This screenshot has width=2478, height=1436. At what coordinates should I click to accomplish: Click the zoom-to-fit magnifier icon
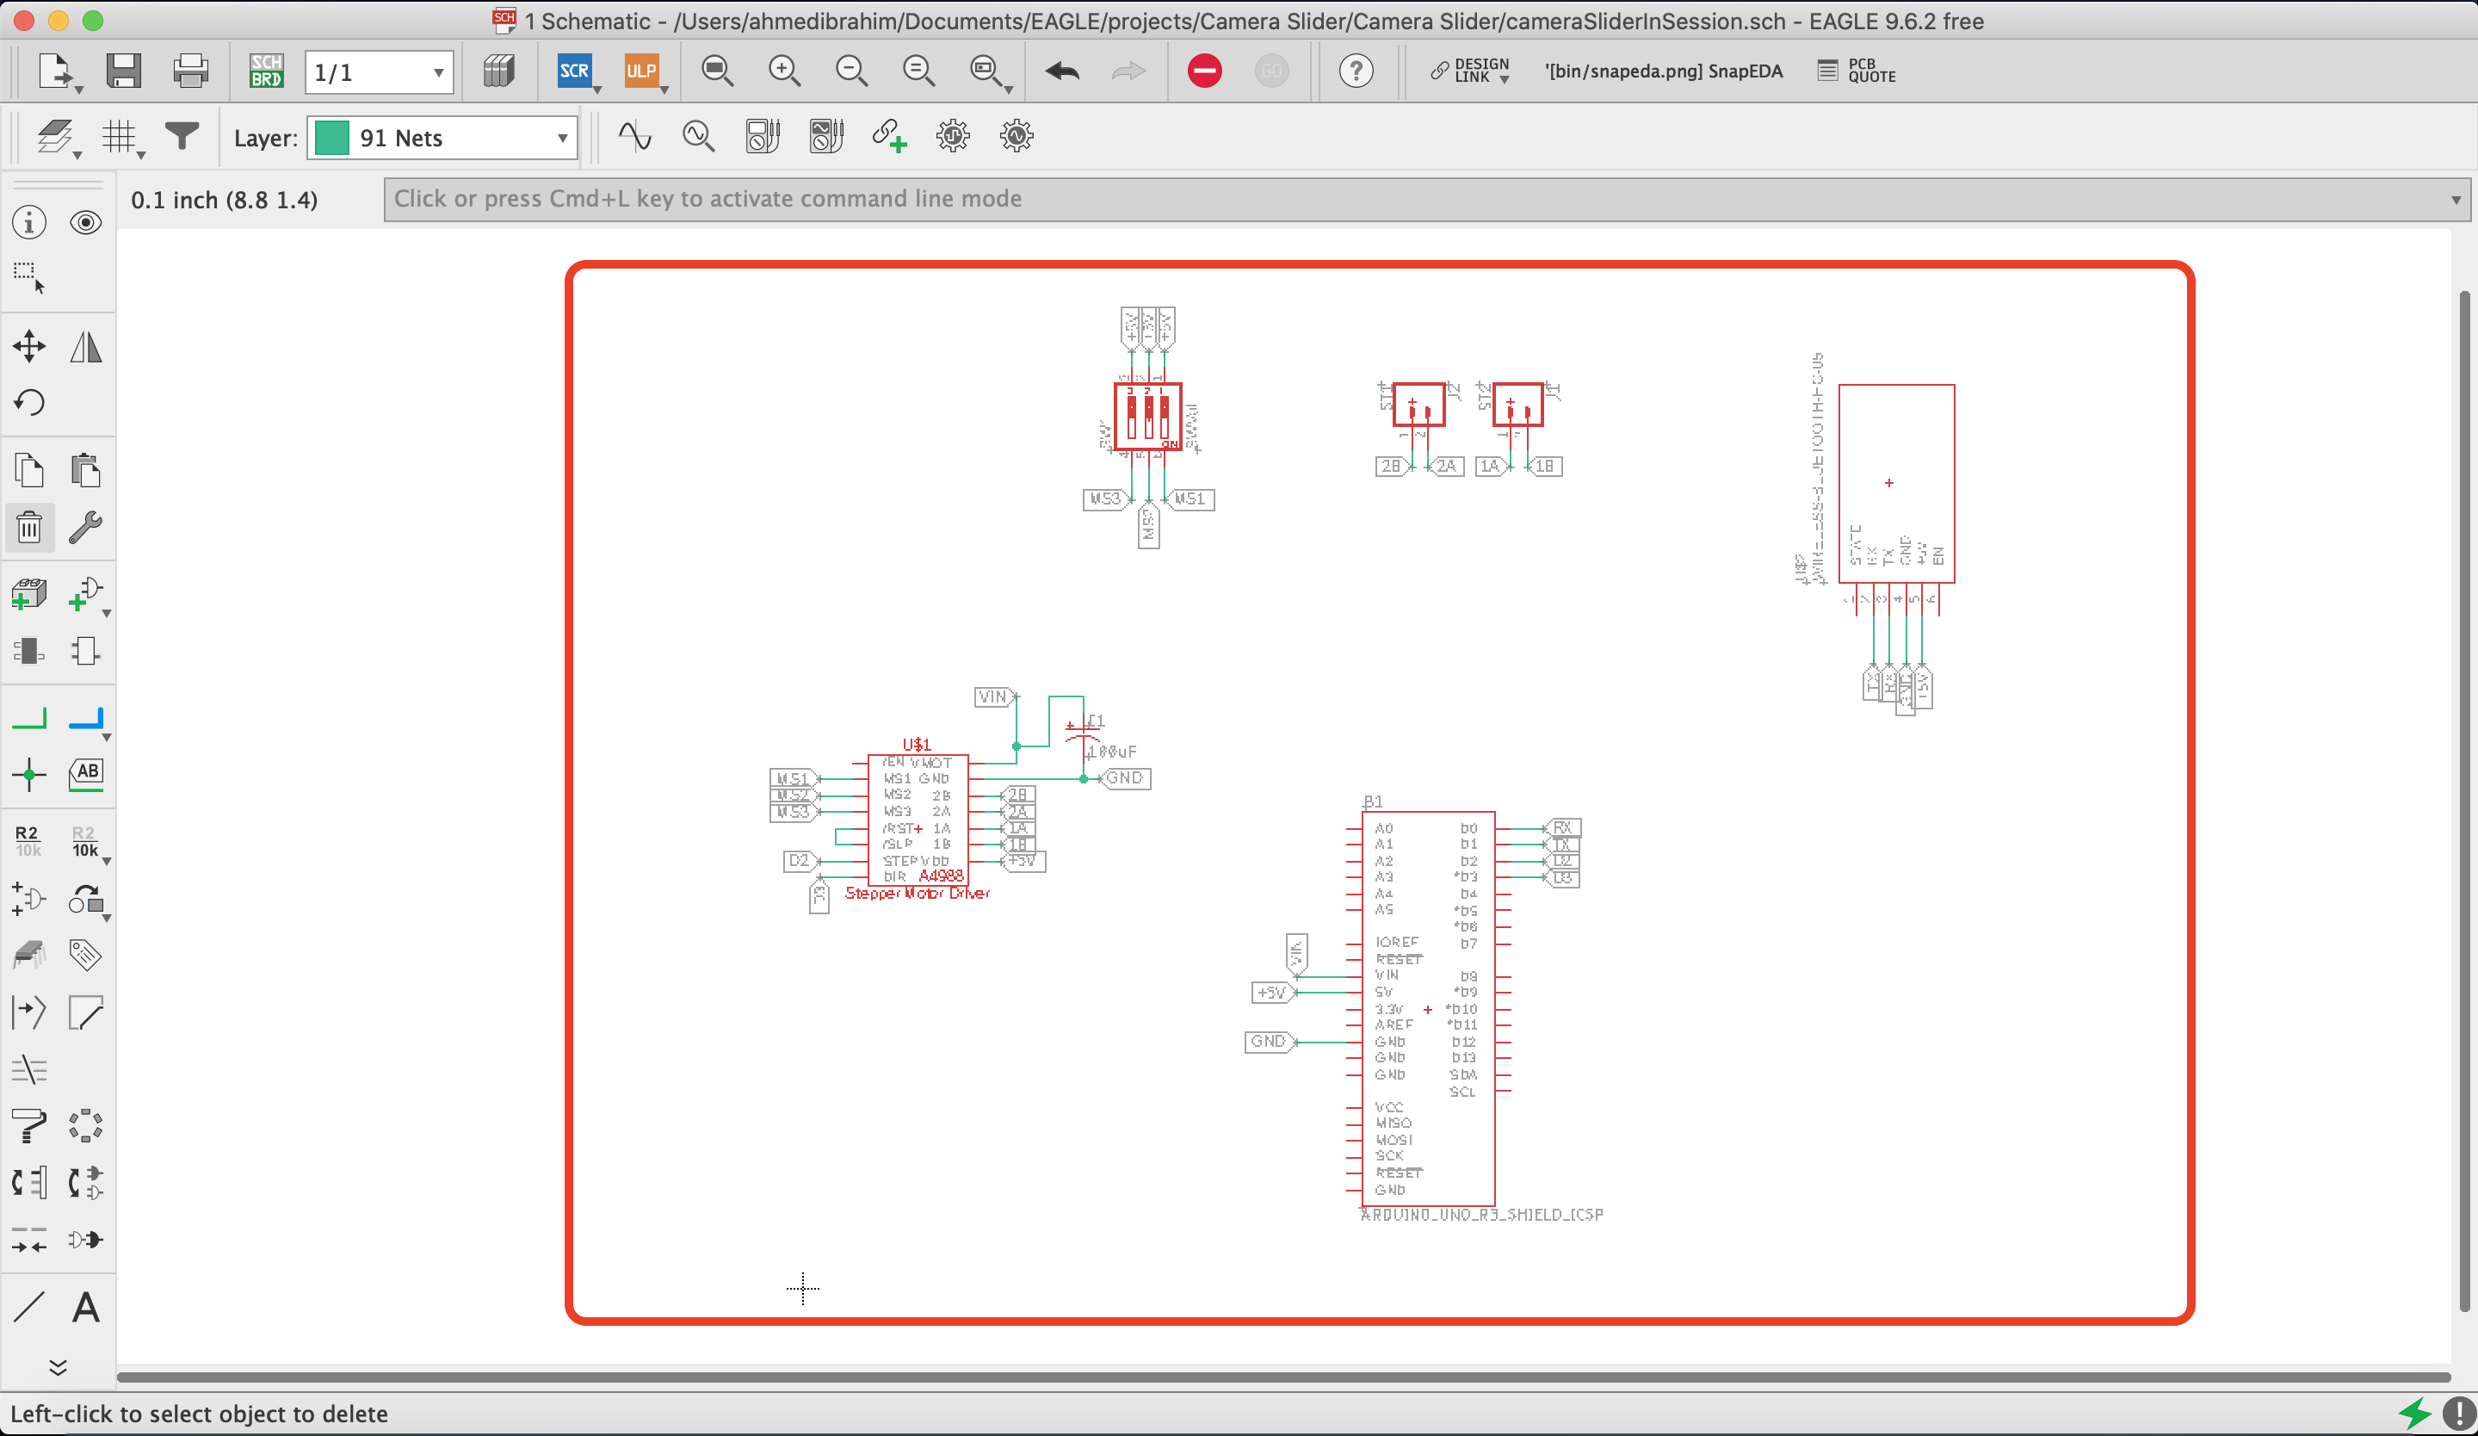[717, 71]
